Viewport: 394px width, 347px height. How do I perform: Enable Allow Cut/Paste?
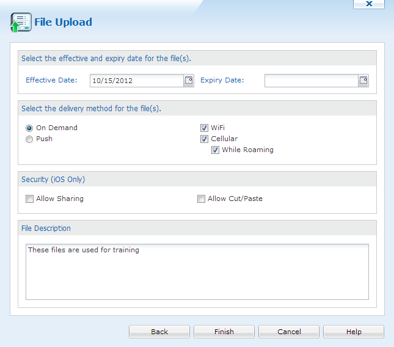[x=201, y=199]
